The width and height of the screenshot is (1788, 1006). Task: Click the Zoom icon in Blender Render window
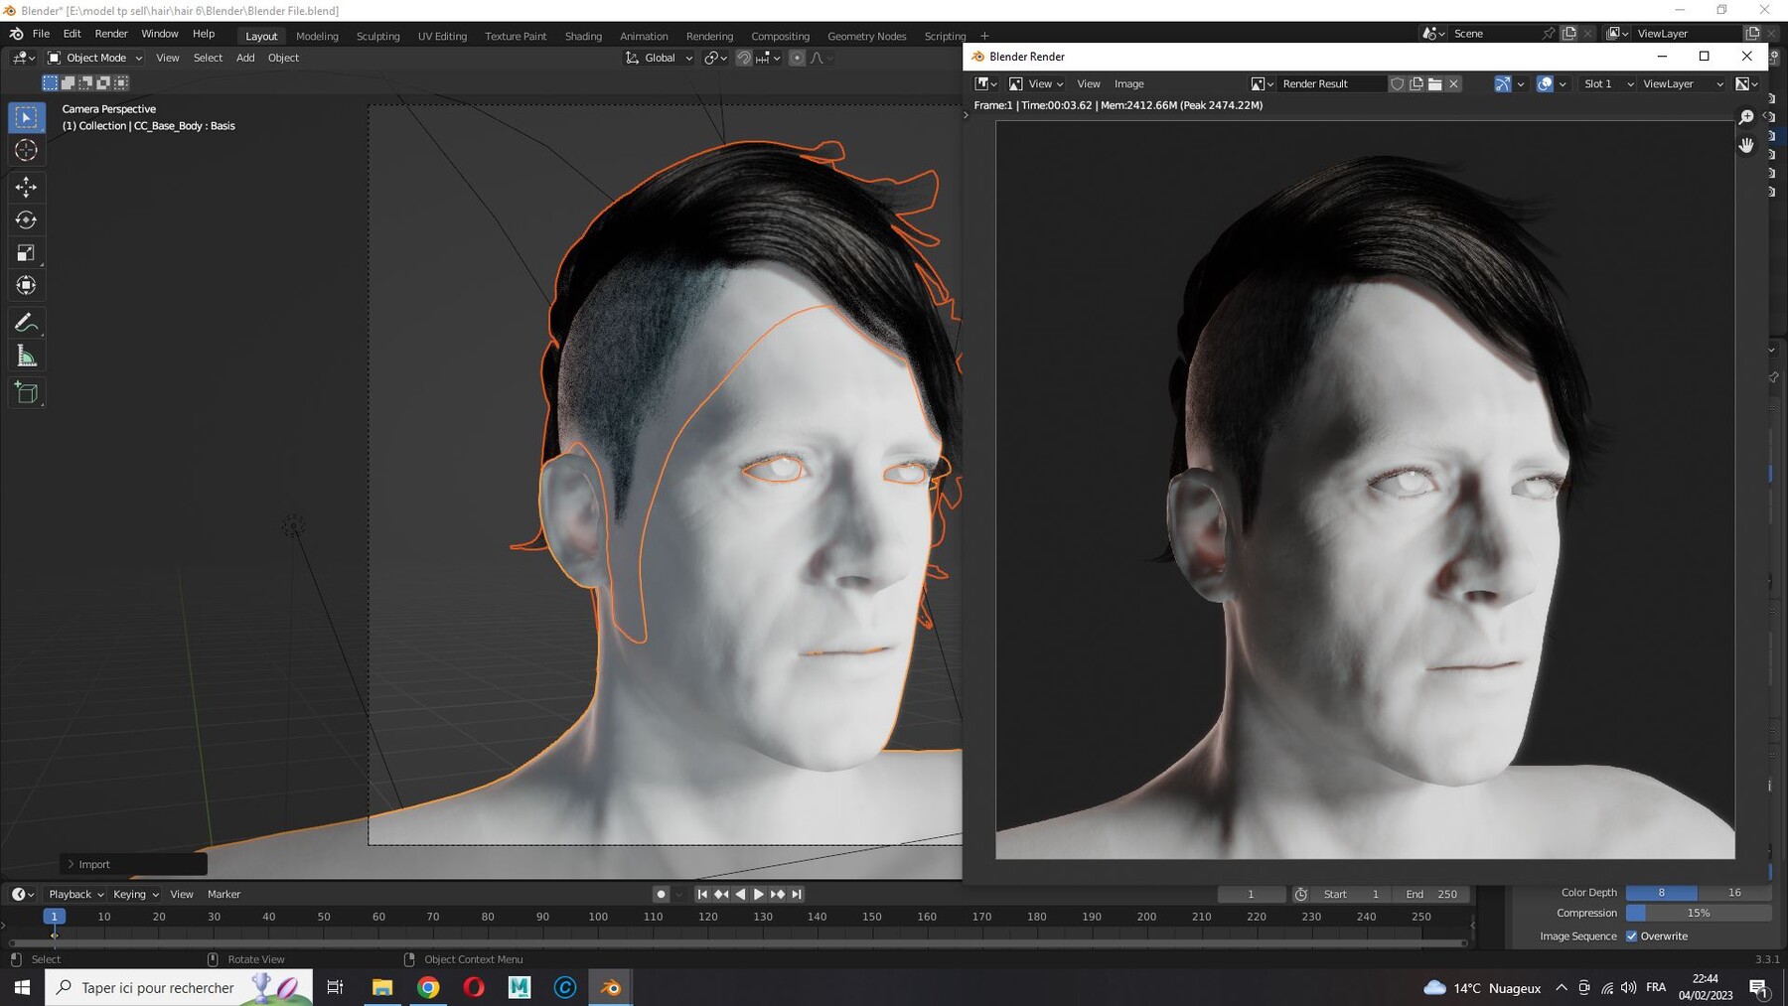pos(1746,117)
